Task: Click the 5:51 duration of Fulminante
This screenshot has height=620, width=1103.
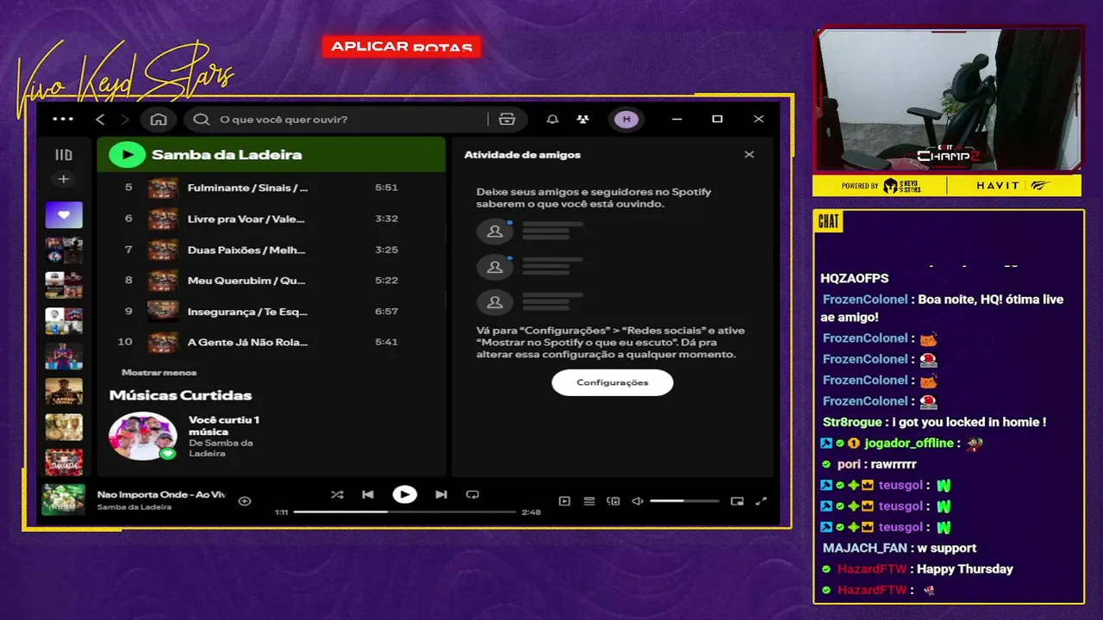Action: pyautogui.click(x=386, y=188)
